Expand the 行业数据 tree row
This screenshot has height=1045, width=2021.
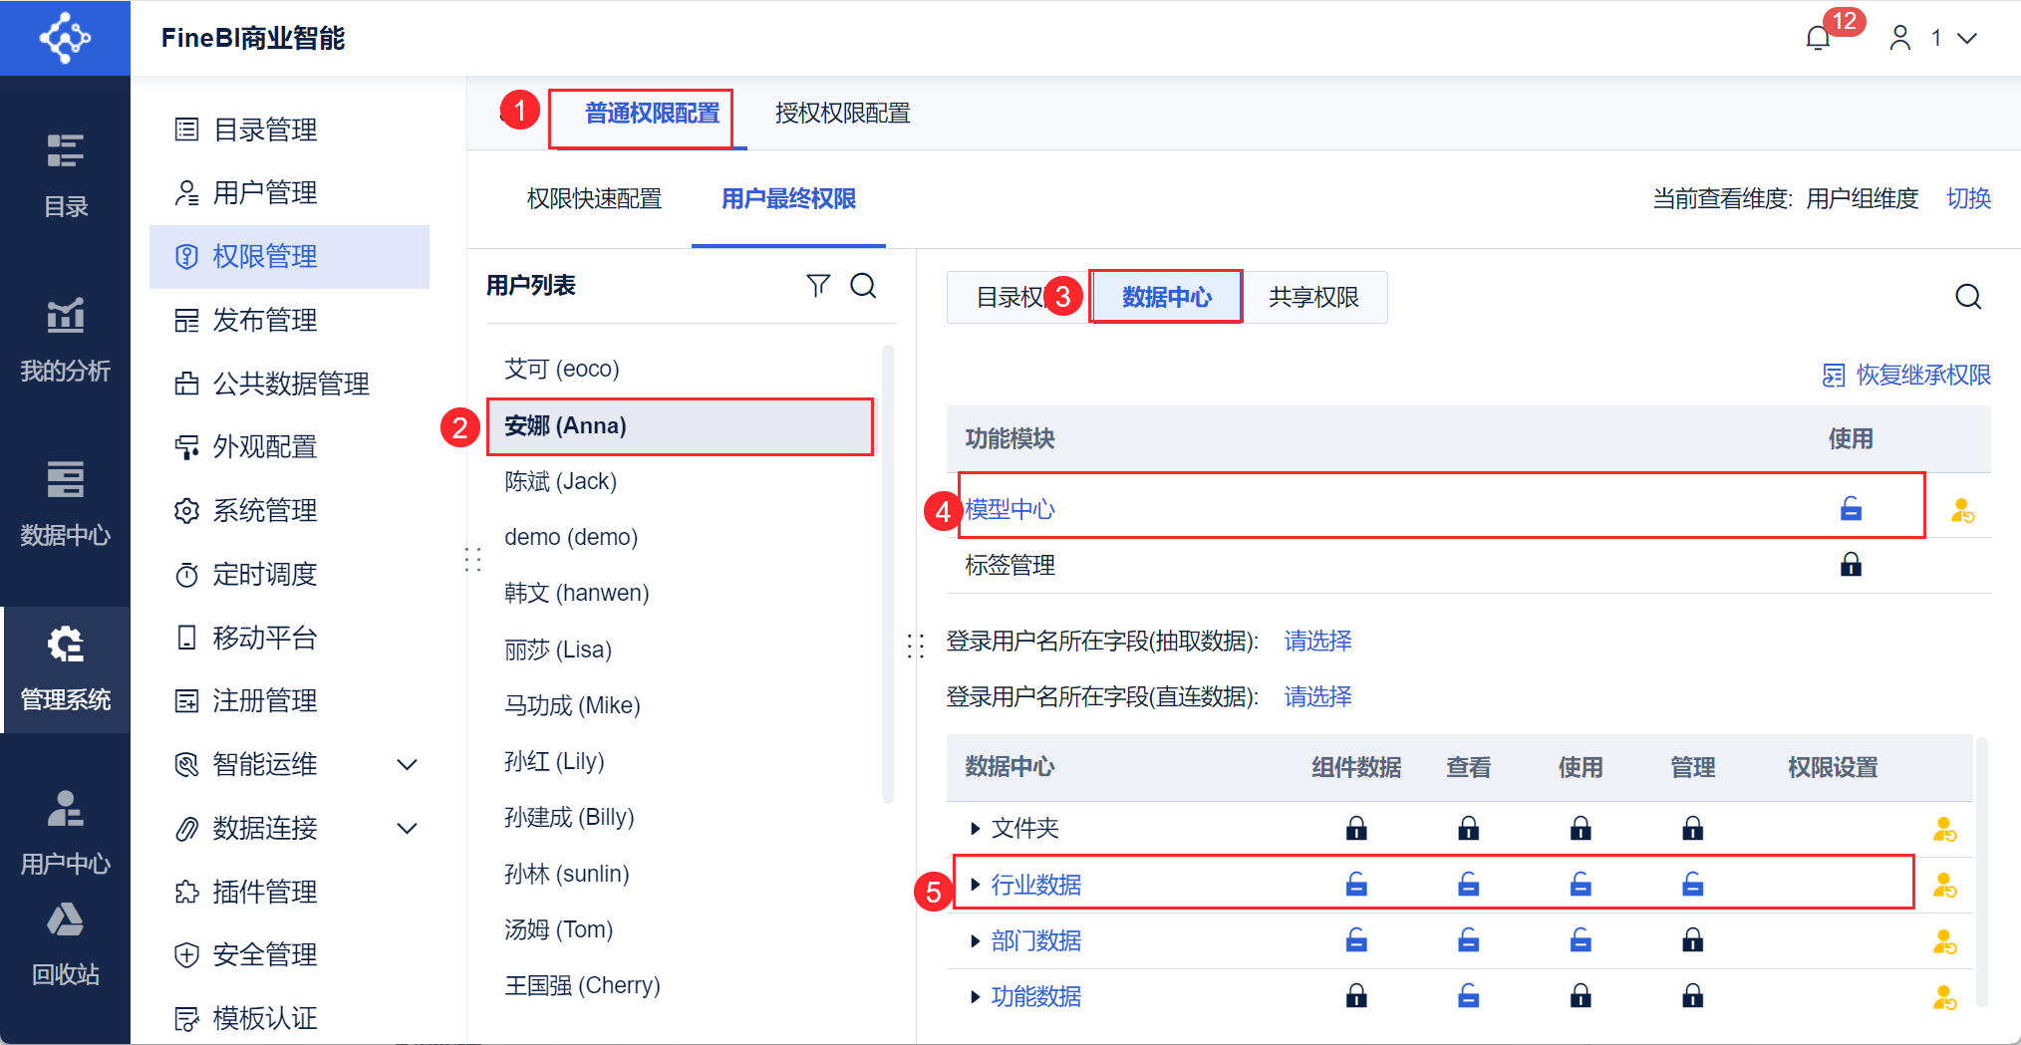pos(976,884)
